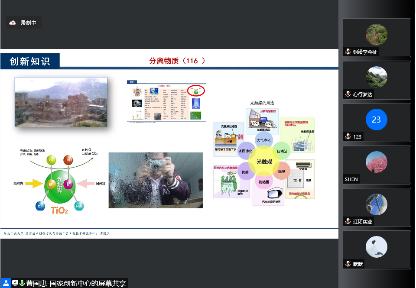Click muted microphone icon next to 123

tap(348, 137)
